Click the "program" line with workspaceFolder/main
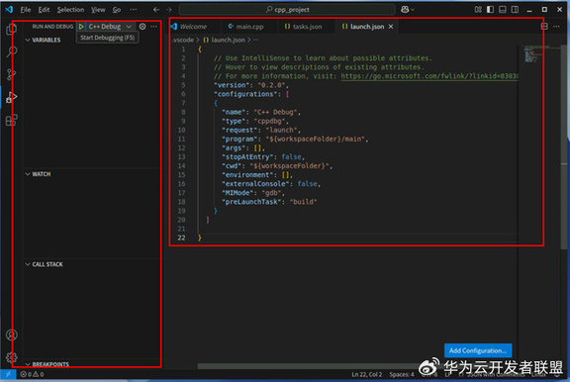 point(295,139)
